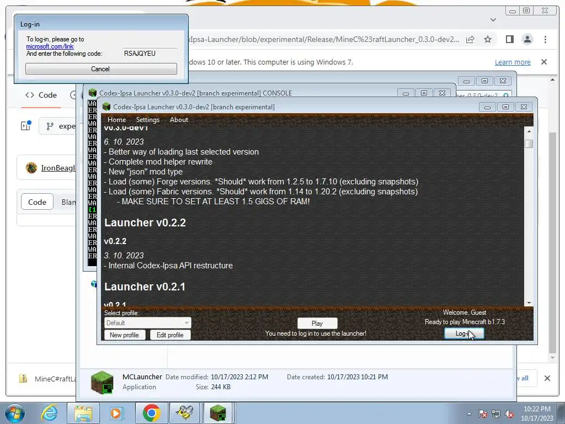Expand Chrome tab search chevron
This screenshot has height=424, width=565.
[493, 20]
